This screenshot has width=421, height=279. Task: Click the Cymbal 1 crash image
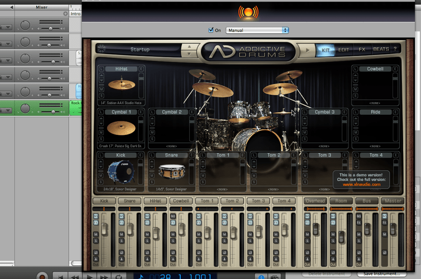pos(121,128)
